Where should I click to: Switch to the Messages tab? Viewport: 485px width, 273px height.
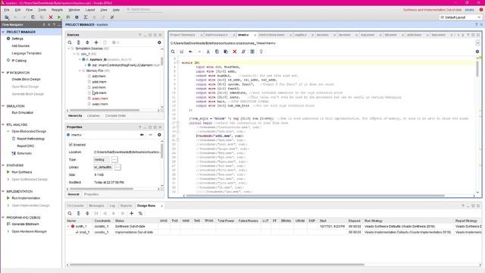pyautogui.click(x=96, y=206)
